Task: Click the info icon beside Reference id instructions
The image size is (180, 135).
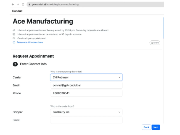Action: pos(14,42)
